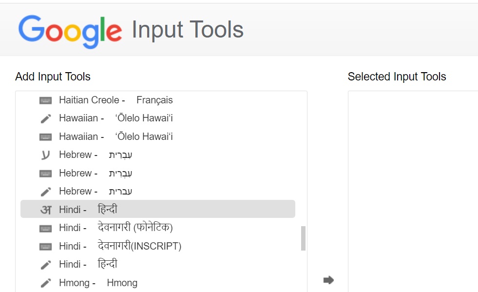The image size is (478, 292).
Task: Choose the Hebrew transliteration ע icon
Action: click(45, 155)
